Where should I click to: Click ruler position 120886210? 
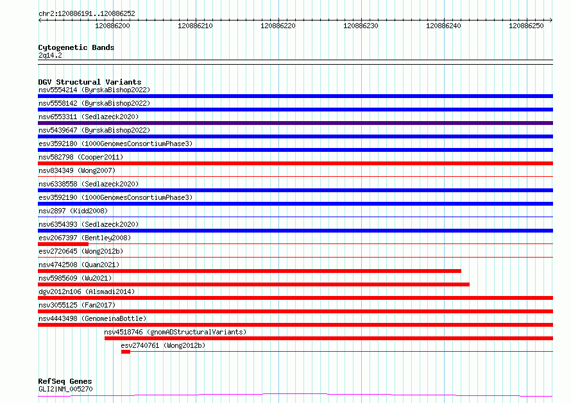195,26
